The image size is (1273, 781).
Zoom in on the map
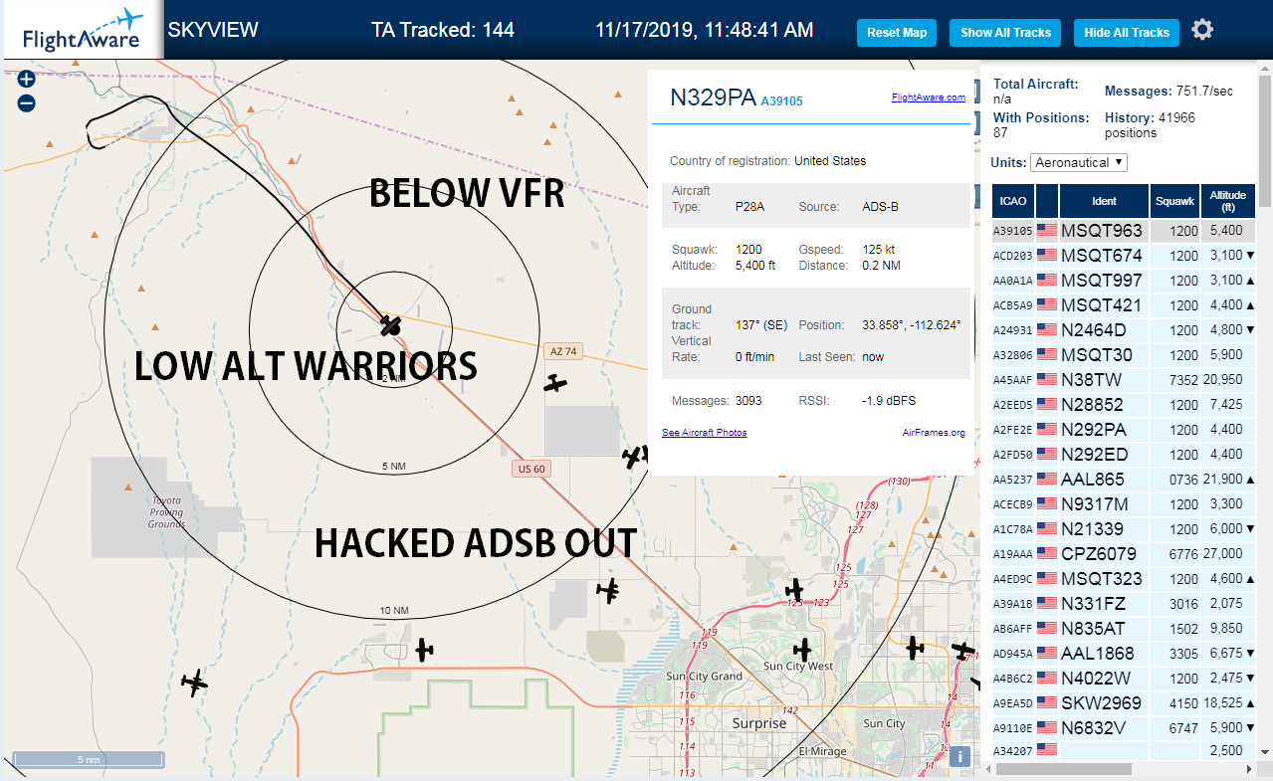click(x=27, y=80)
